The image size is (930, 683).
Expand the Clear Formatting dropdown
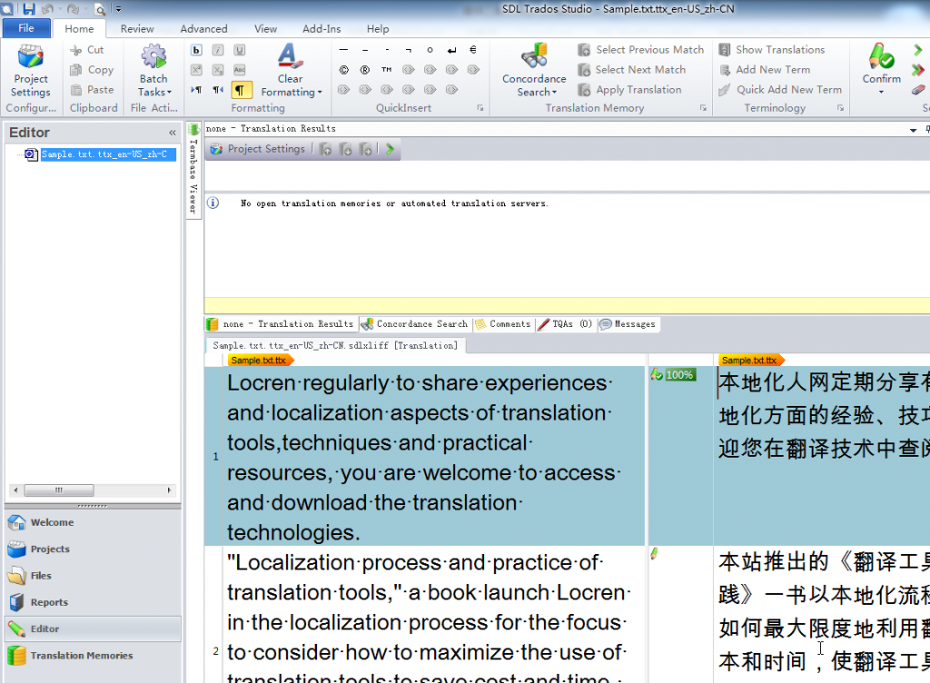pyautogui.click(x=321, y=93)
